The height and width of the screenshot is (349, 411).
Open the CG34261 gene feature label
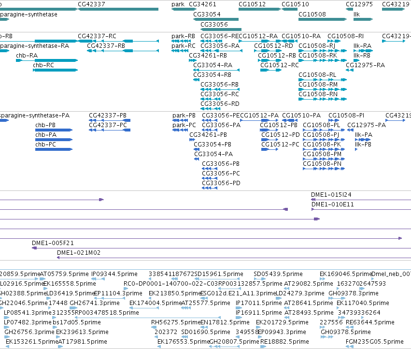[203, 4]
